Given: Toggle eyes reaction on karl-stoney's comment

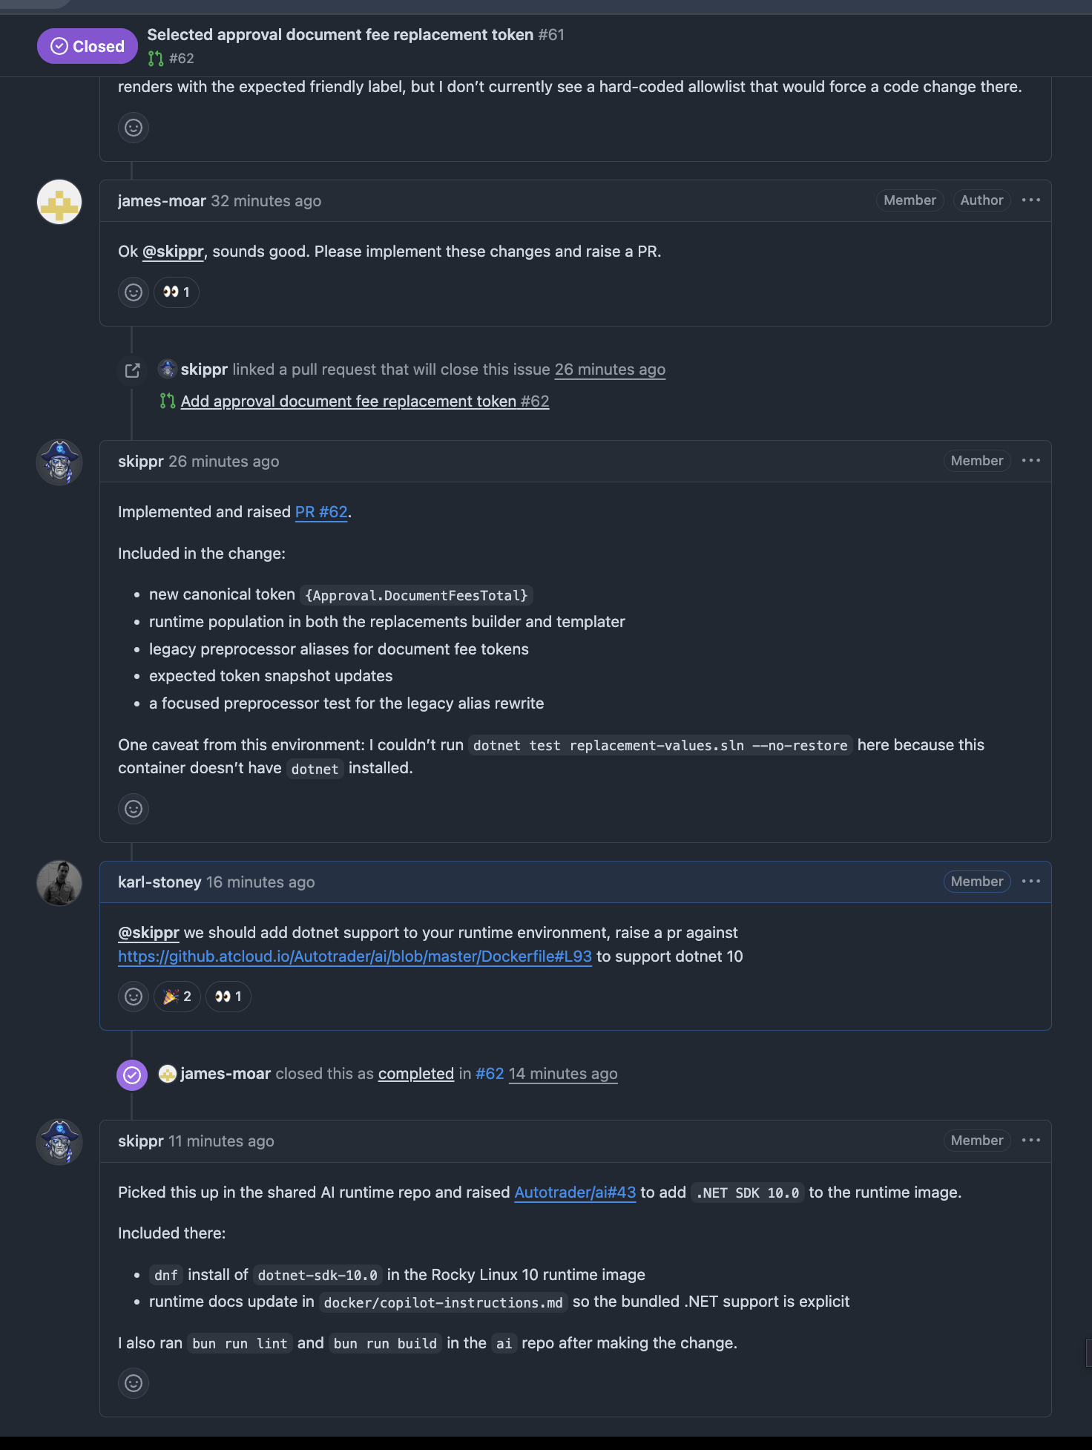Looking at the screenshot, I should pyautogui.click(x=228, y=997).
